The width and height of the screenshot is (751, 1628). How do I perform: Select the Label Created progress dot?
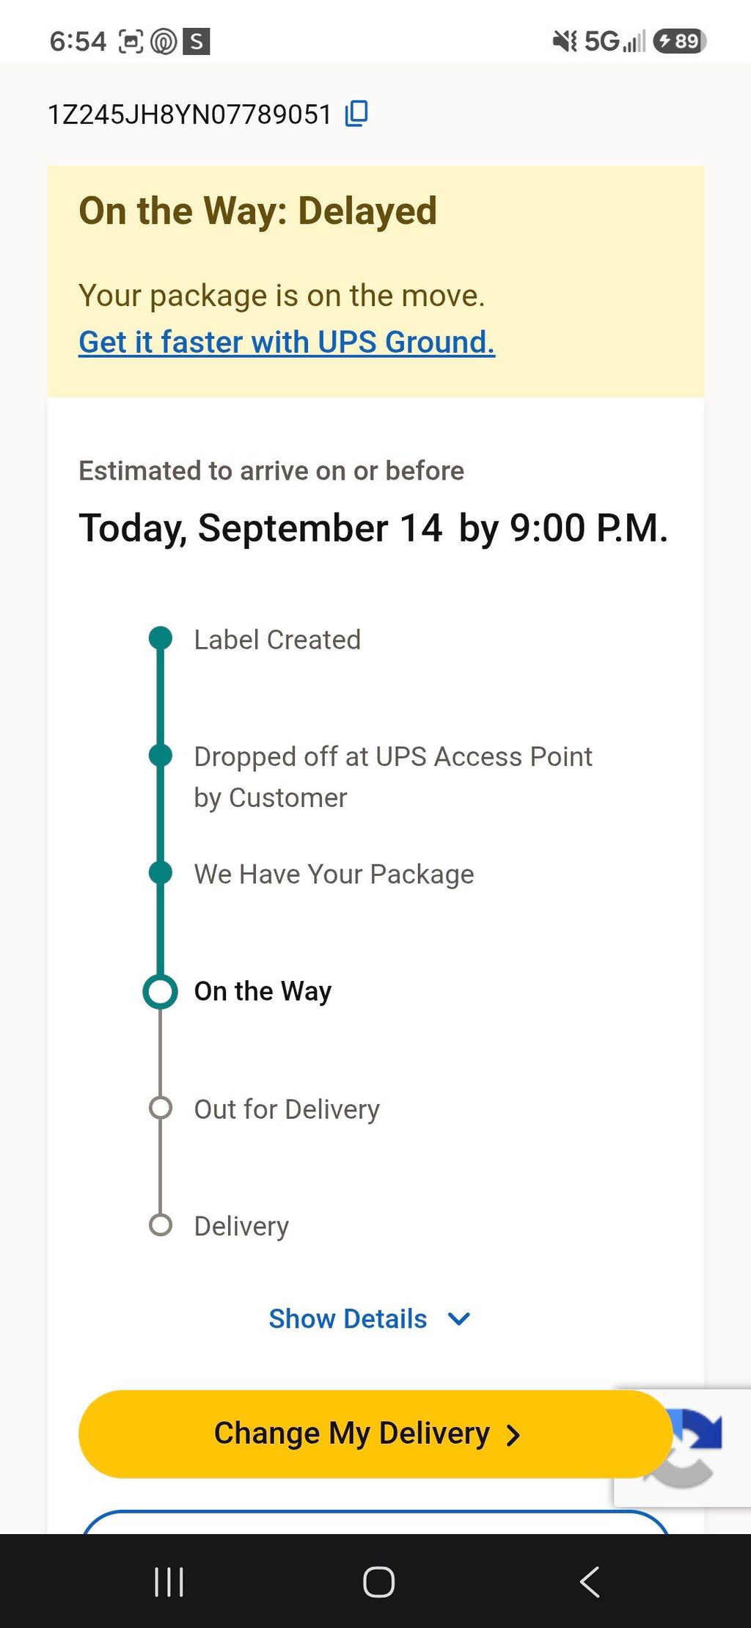point(160,638)
